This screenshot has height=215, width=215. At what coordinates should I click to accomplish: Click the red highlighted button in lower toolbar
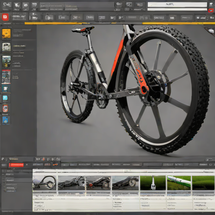16,165
